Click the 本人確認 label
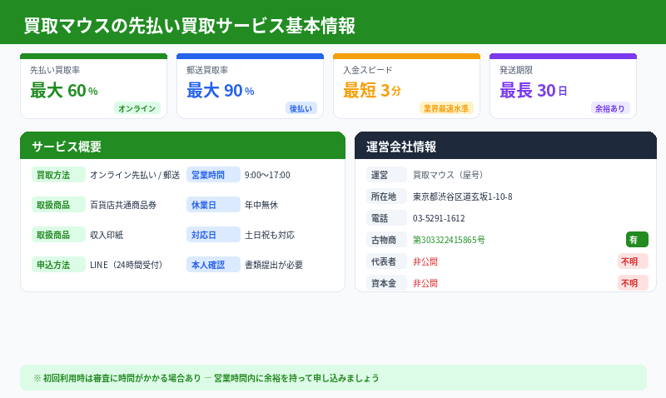 pyautogui.click(x=213, y=265)
